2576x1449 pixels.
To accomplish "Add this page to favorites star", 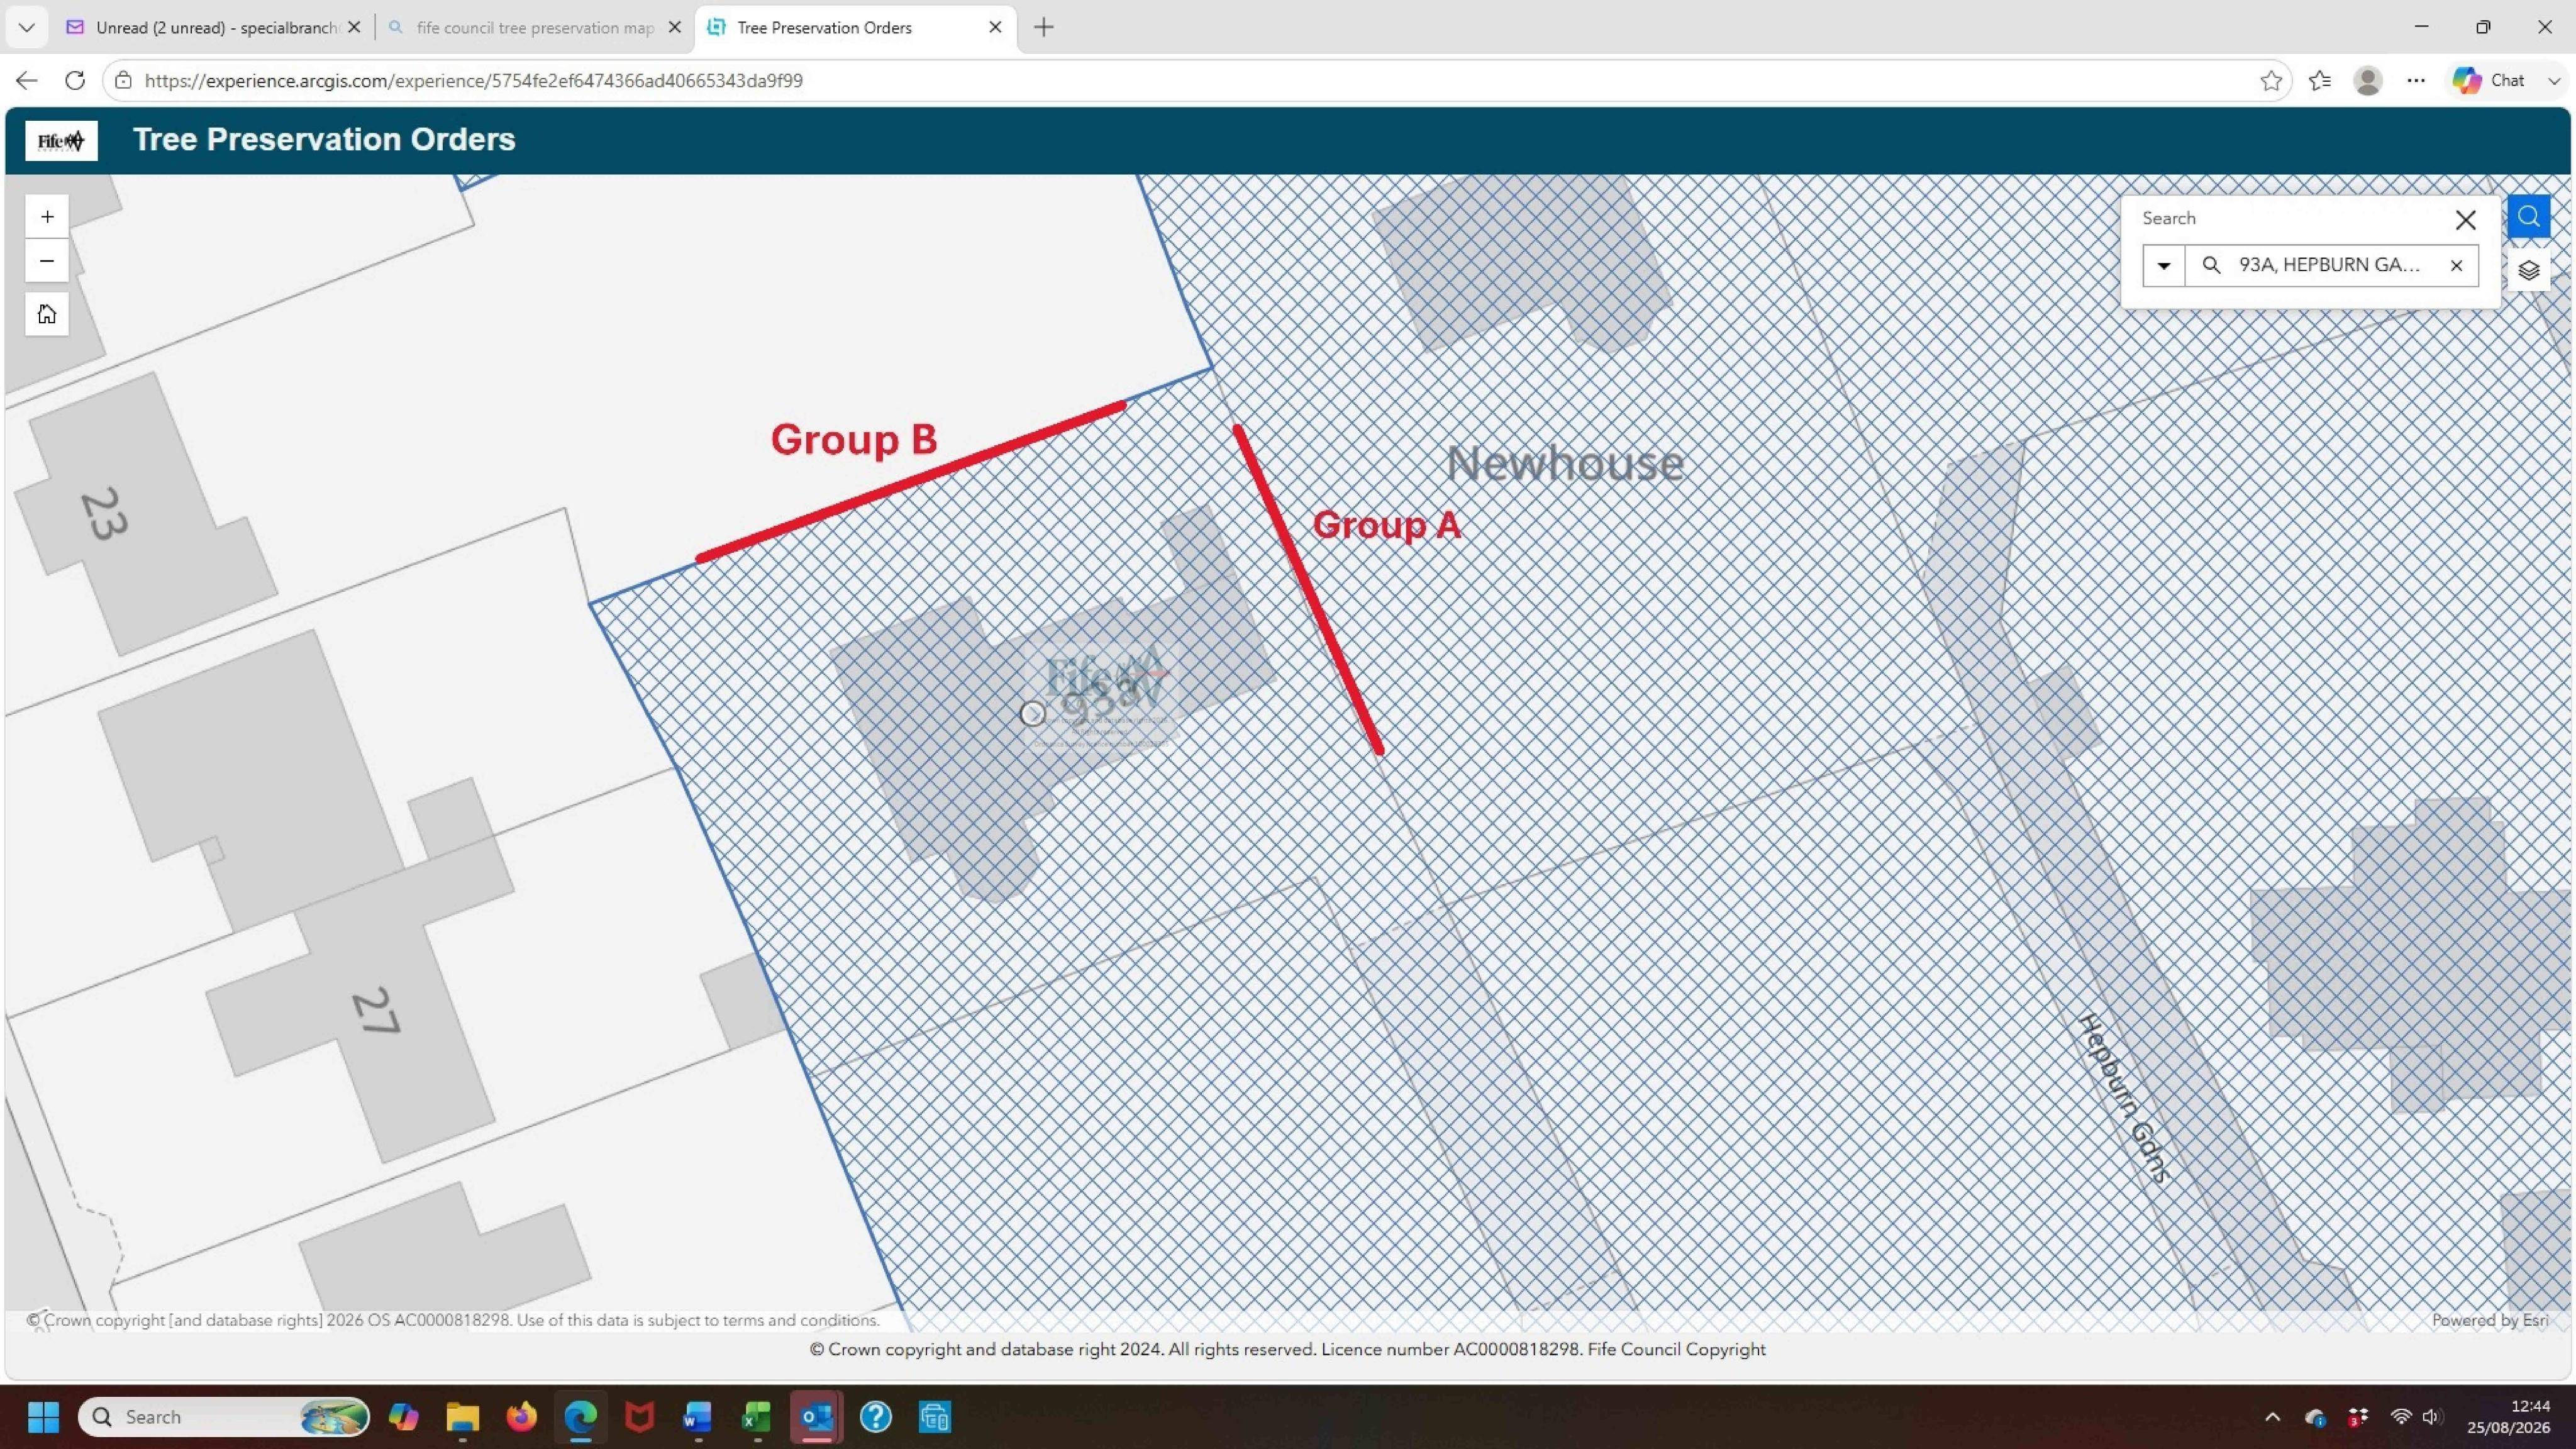I will [2270, 80].
